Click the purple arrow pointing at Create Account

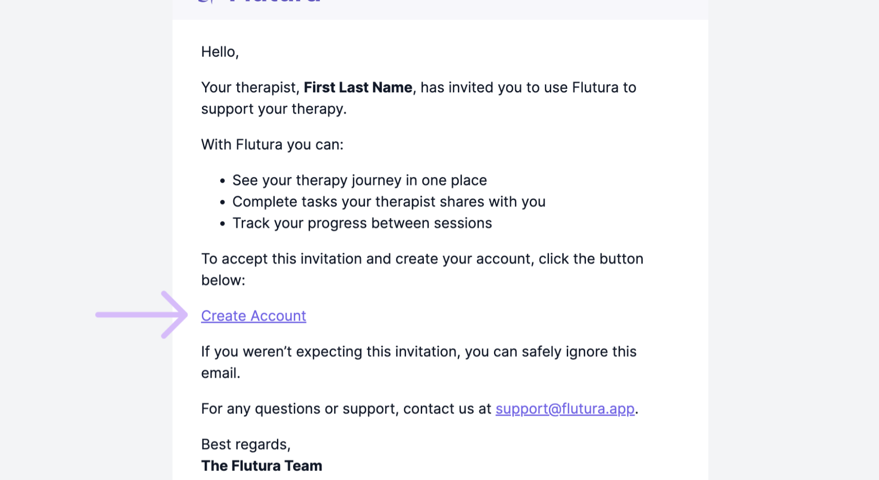click(142, 315)
